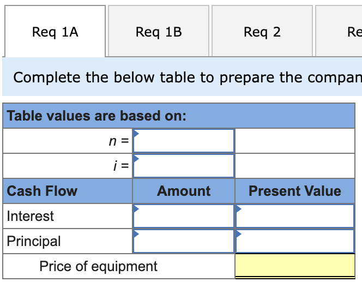Click triangle marker on Principal Amount cell
Screen dimensions: 362x288
(x=136, y=233)
